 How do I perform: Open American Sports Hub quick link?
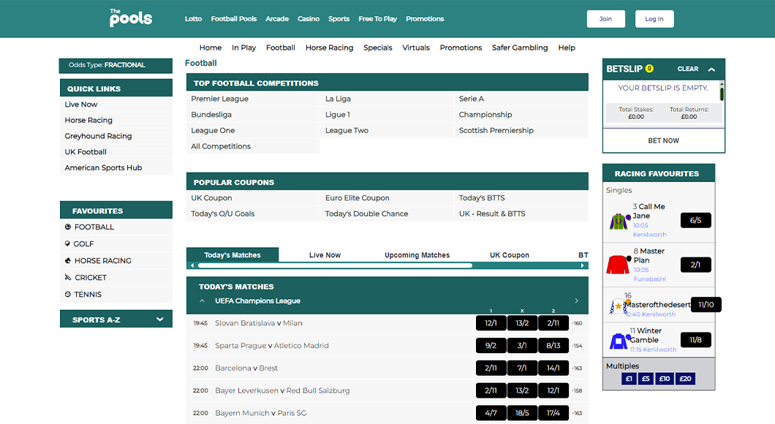tap(103, 167)
